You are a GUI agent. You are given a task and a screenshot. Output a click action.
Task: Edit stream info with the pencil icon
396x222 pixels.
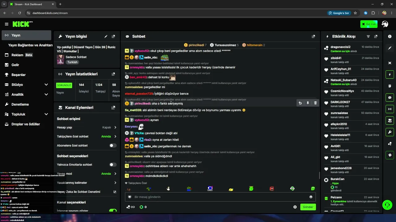[106, 36]
